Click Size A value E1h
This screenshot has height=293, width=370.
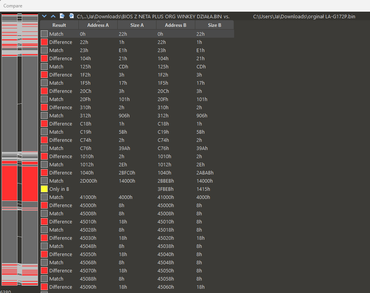pyautogui.click(x=123, y=50)
